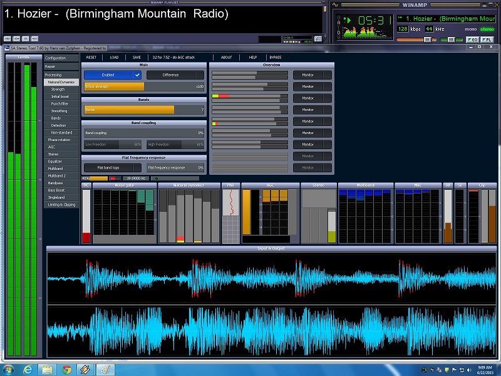Open Limiting & Clipping in the sidebar

[61, 205]
